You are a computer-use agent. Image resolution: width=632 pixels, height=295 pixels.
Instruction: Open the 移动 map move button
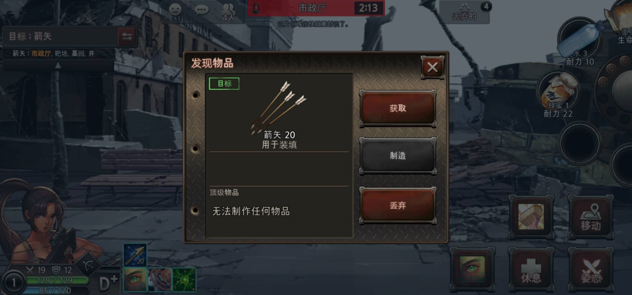[x=590, y=217]
